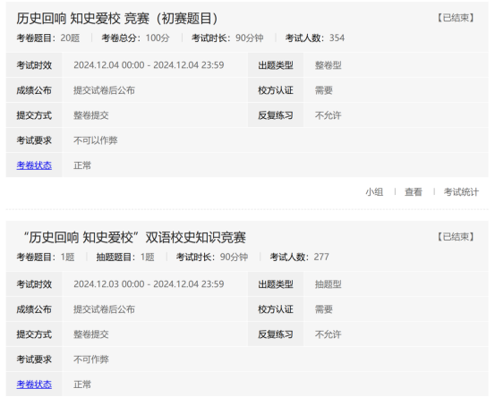Click the first 考卷状态 link
495x397 pixels.
pos(34,165)
